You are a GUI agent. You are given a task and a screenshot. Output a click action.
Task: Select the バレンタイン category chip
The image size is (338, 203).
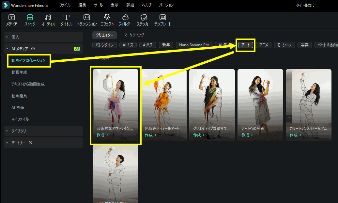coord(104,45)
